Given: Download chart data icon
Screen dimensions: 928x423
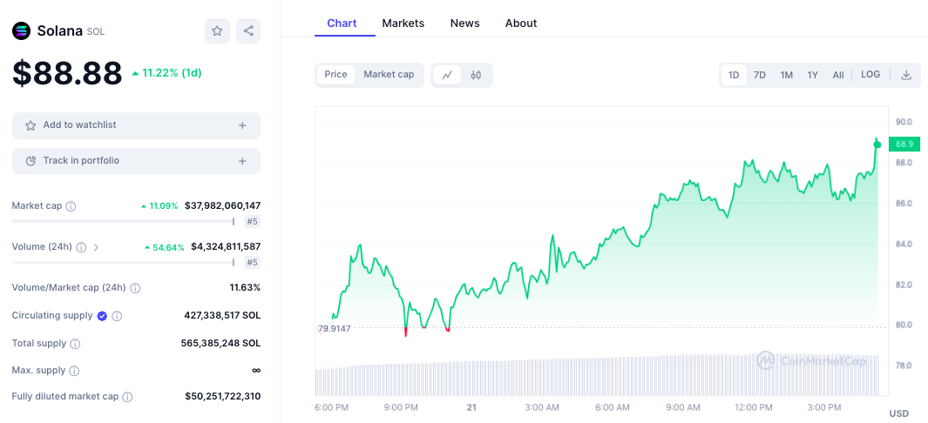Looking at the screenshot, I should point(906,75).
